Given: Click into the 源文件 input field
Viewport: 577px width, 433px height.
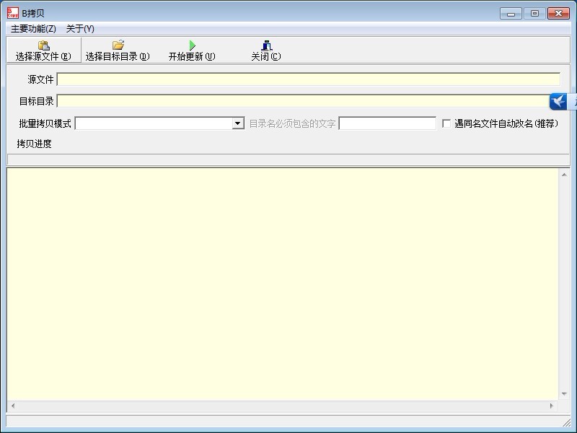Looking at the screenshot, I should [x=308, y=79].
